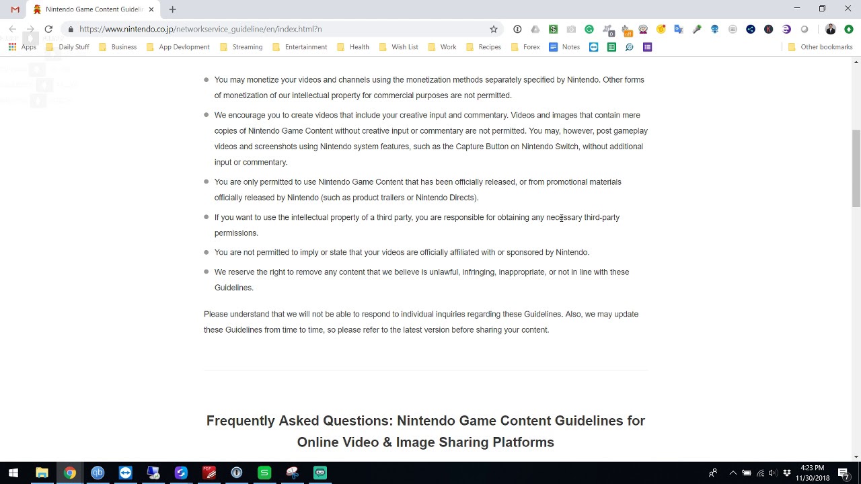Click the green Chrome update arrow icon
The width and height of the screenshot is (861, 484).
point(849,29)
